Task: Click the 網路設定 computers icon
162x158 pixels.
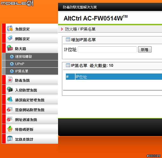Action: click(10, 38)
